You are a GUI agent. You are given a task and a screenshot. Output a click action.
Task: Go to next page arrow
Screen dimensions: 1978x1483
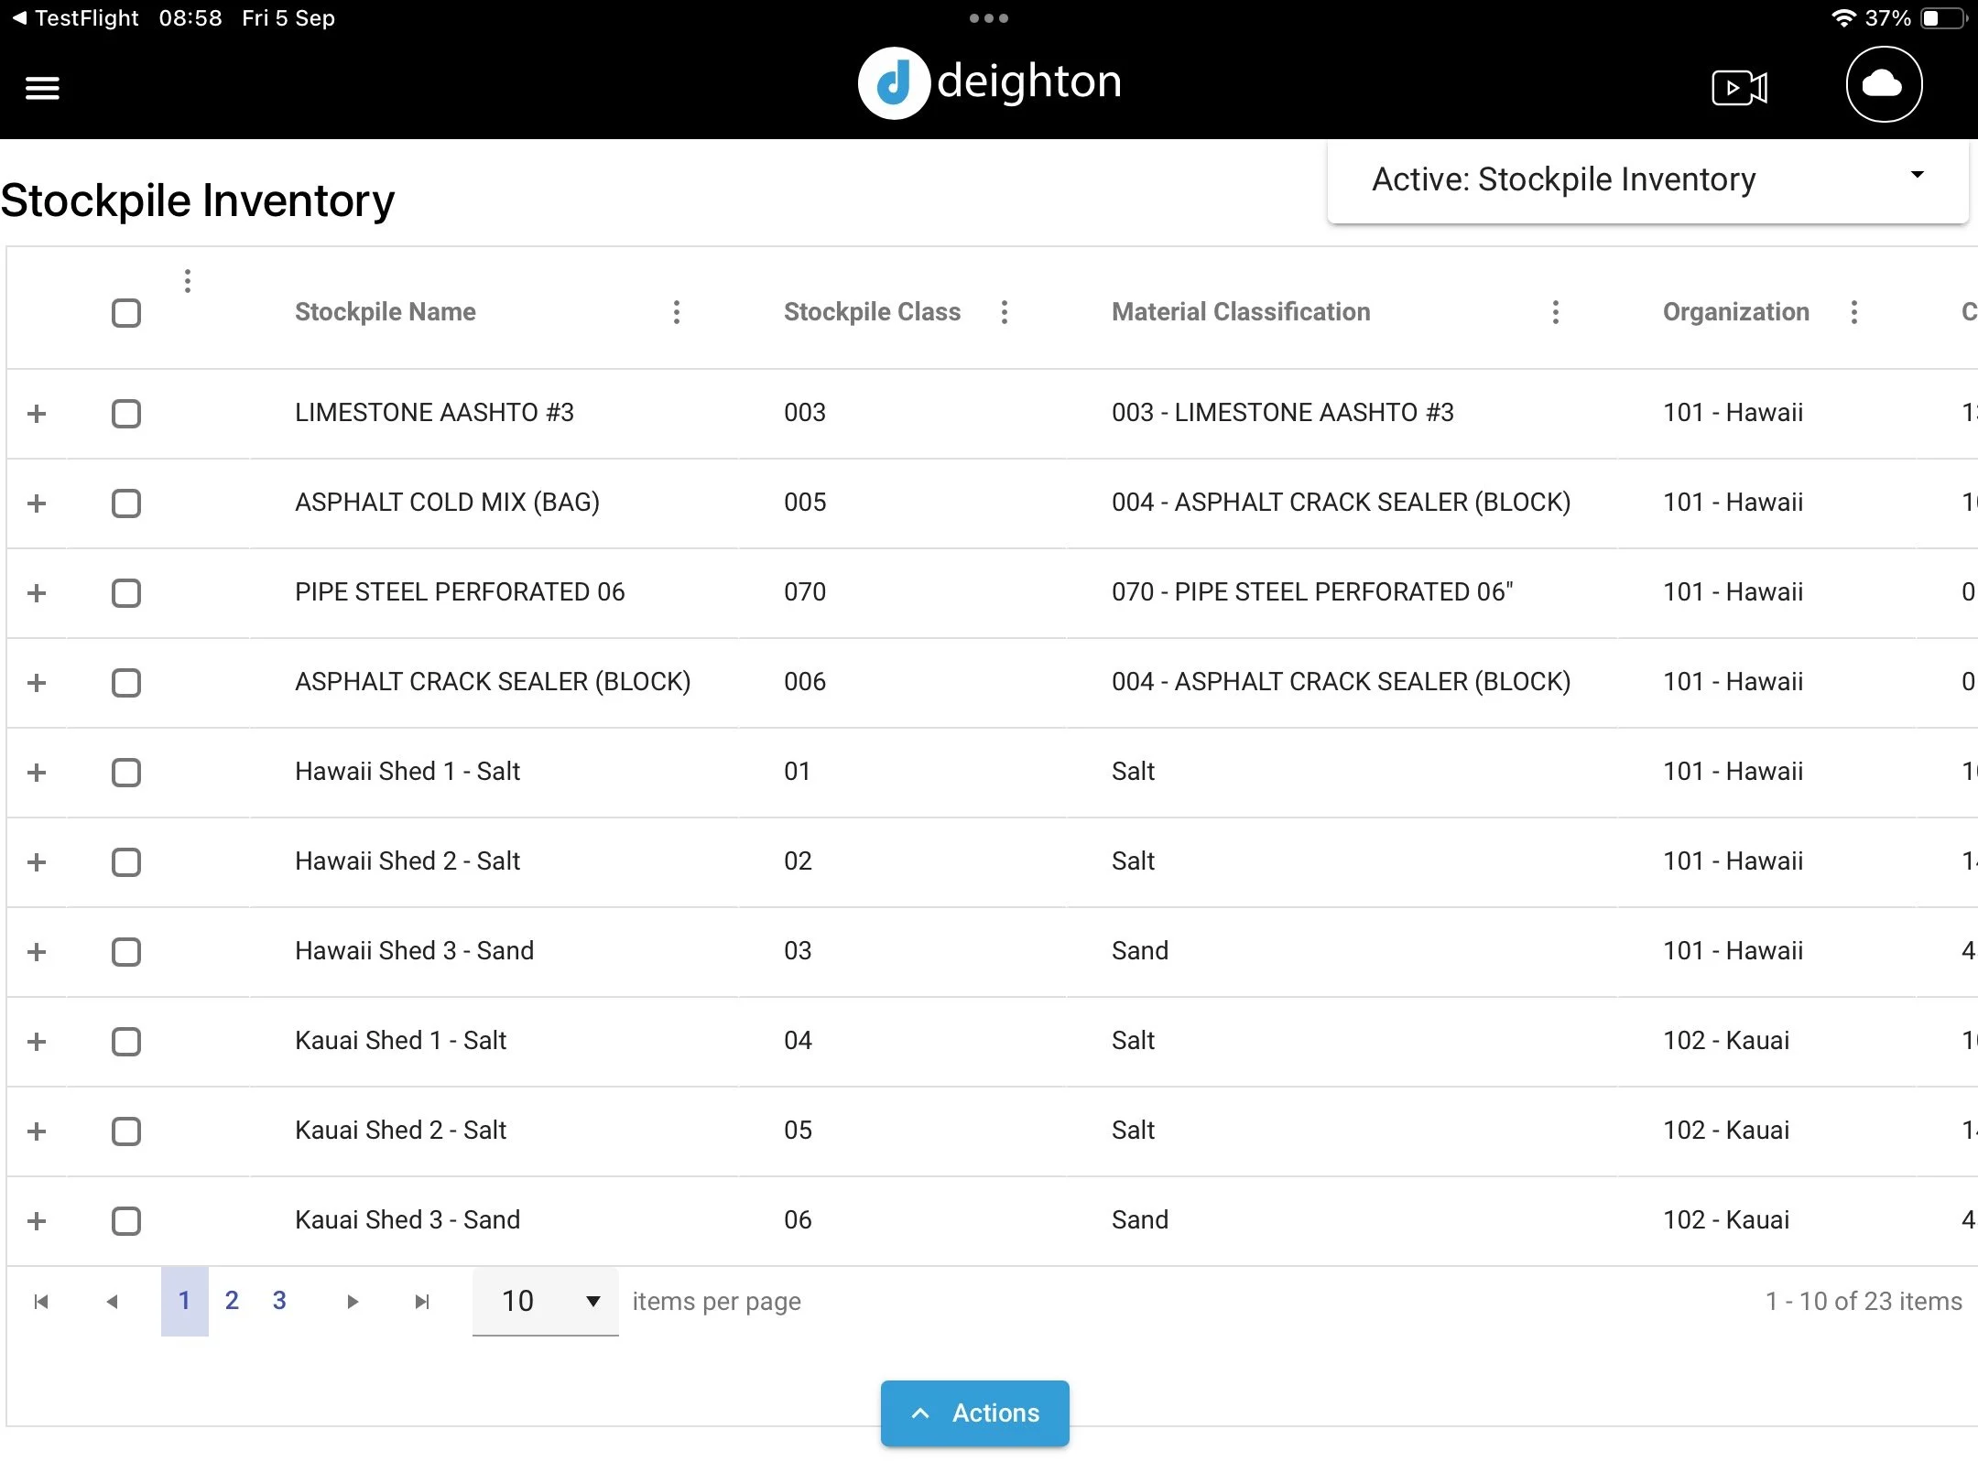point(353,1302)
